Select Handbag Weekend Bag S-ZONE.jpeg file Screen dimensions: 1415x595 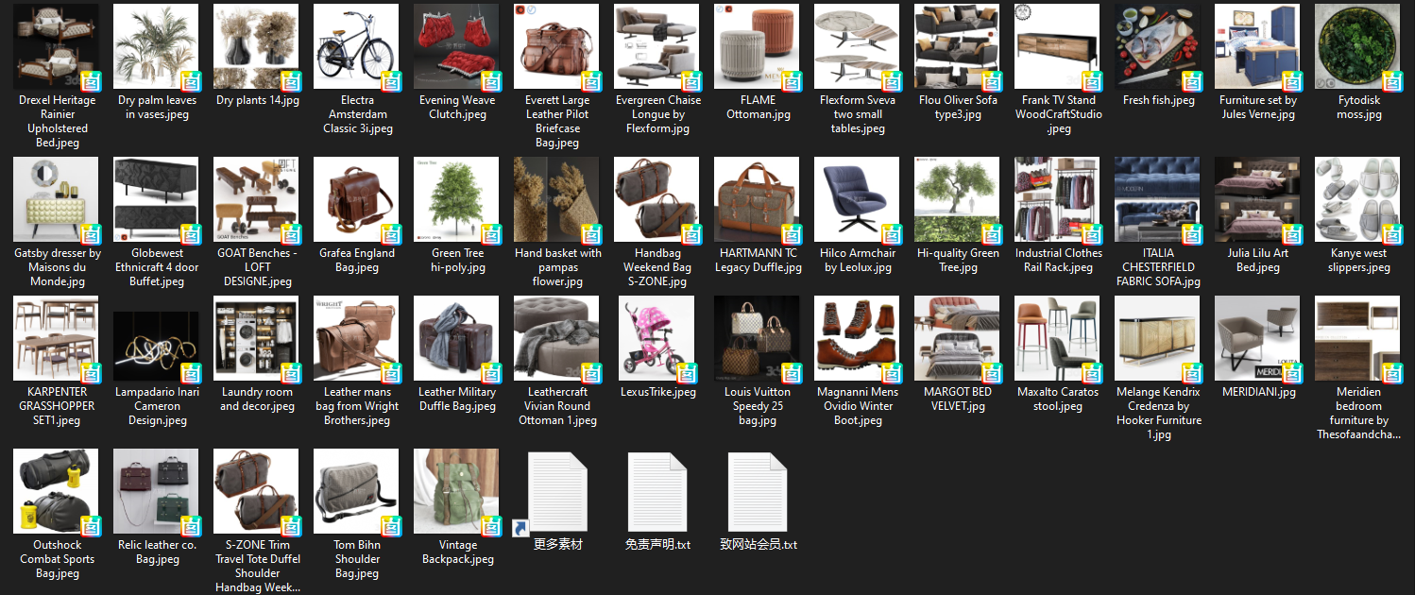[657, 199]
